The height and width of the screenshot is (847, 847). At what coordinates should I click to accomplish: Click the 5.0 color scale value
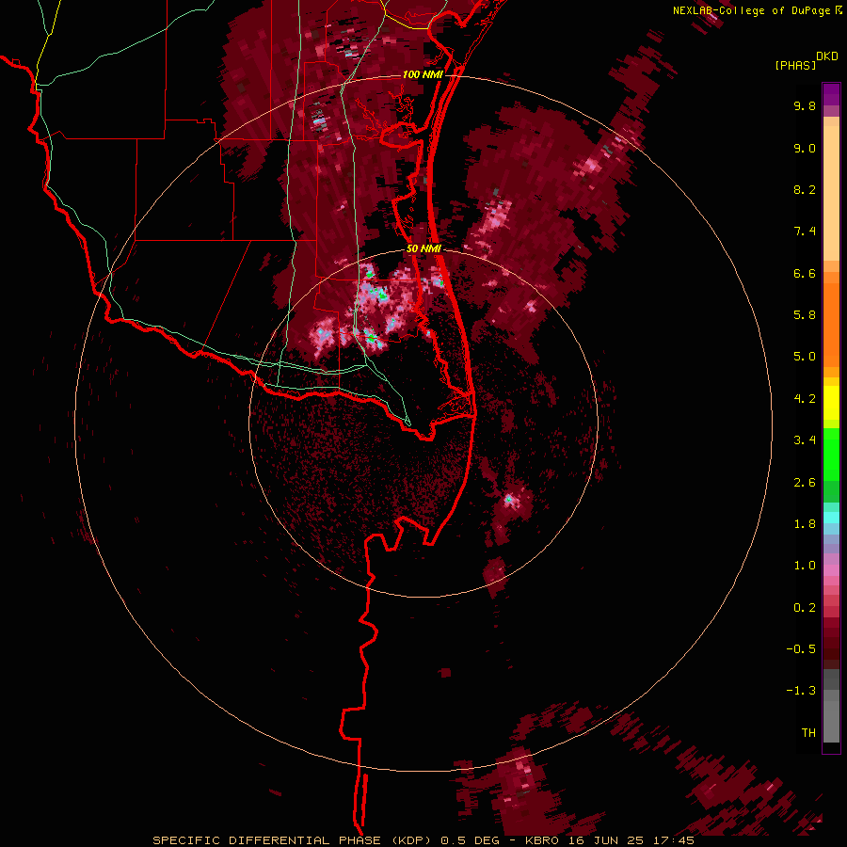pos(805,357)
